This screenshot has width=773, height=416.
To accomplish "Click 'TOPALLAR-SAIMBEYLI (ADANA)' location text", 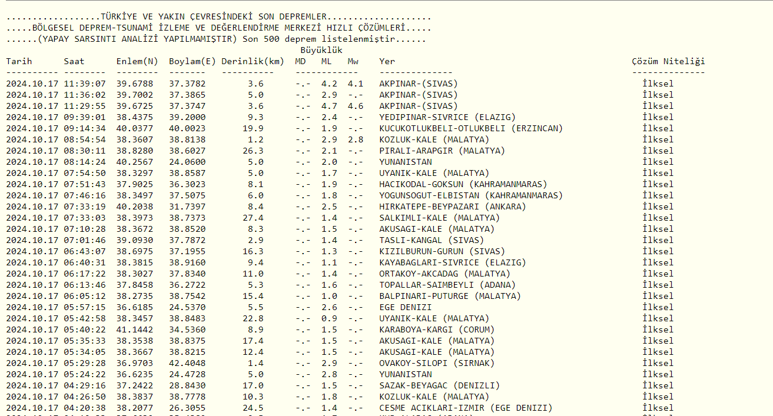I will [x=447, y=285].
